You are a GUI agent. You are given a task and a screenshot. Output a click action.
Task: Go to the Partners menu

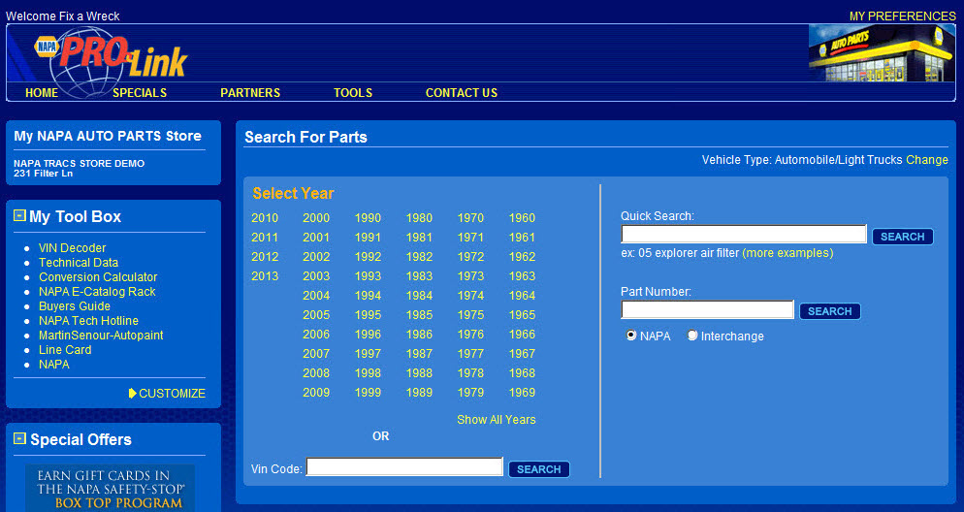click(x=250, y=93)
